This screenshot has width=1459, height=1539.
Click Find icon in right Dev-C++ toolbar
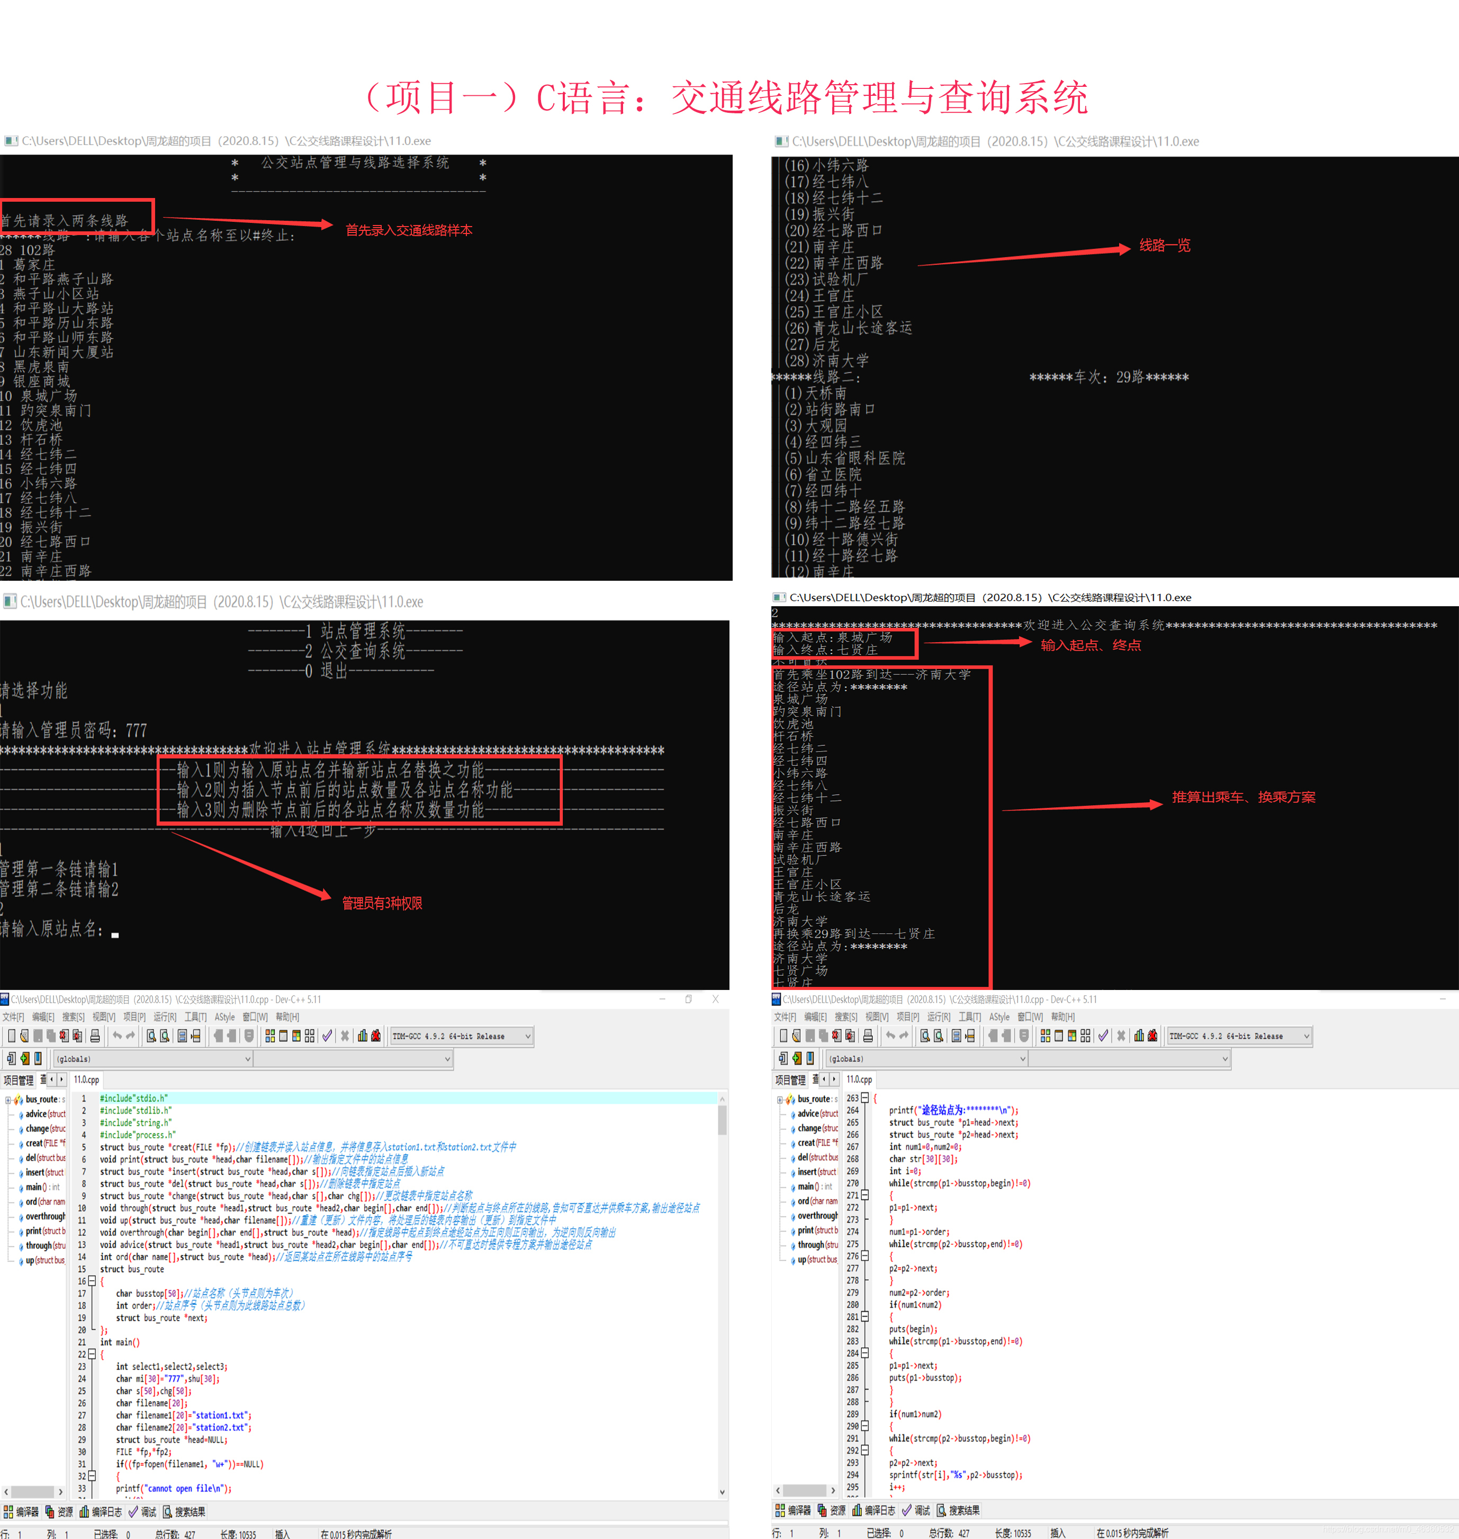click(x=925, y=1036)
